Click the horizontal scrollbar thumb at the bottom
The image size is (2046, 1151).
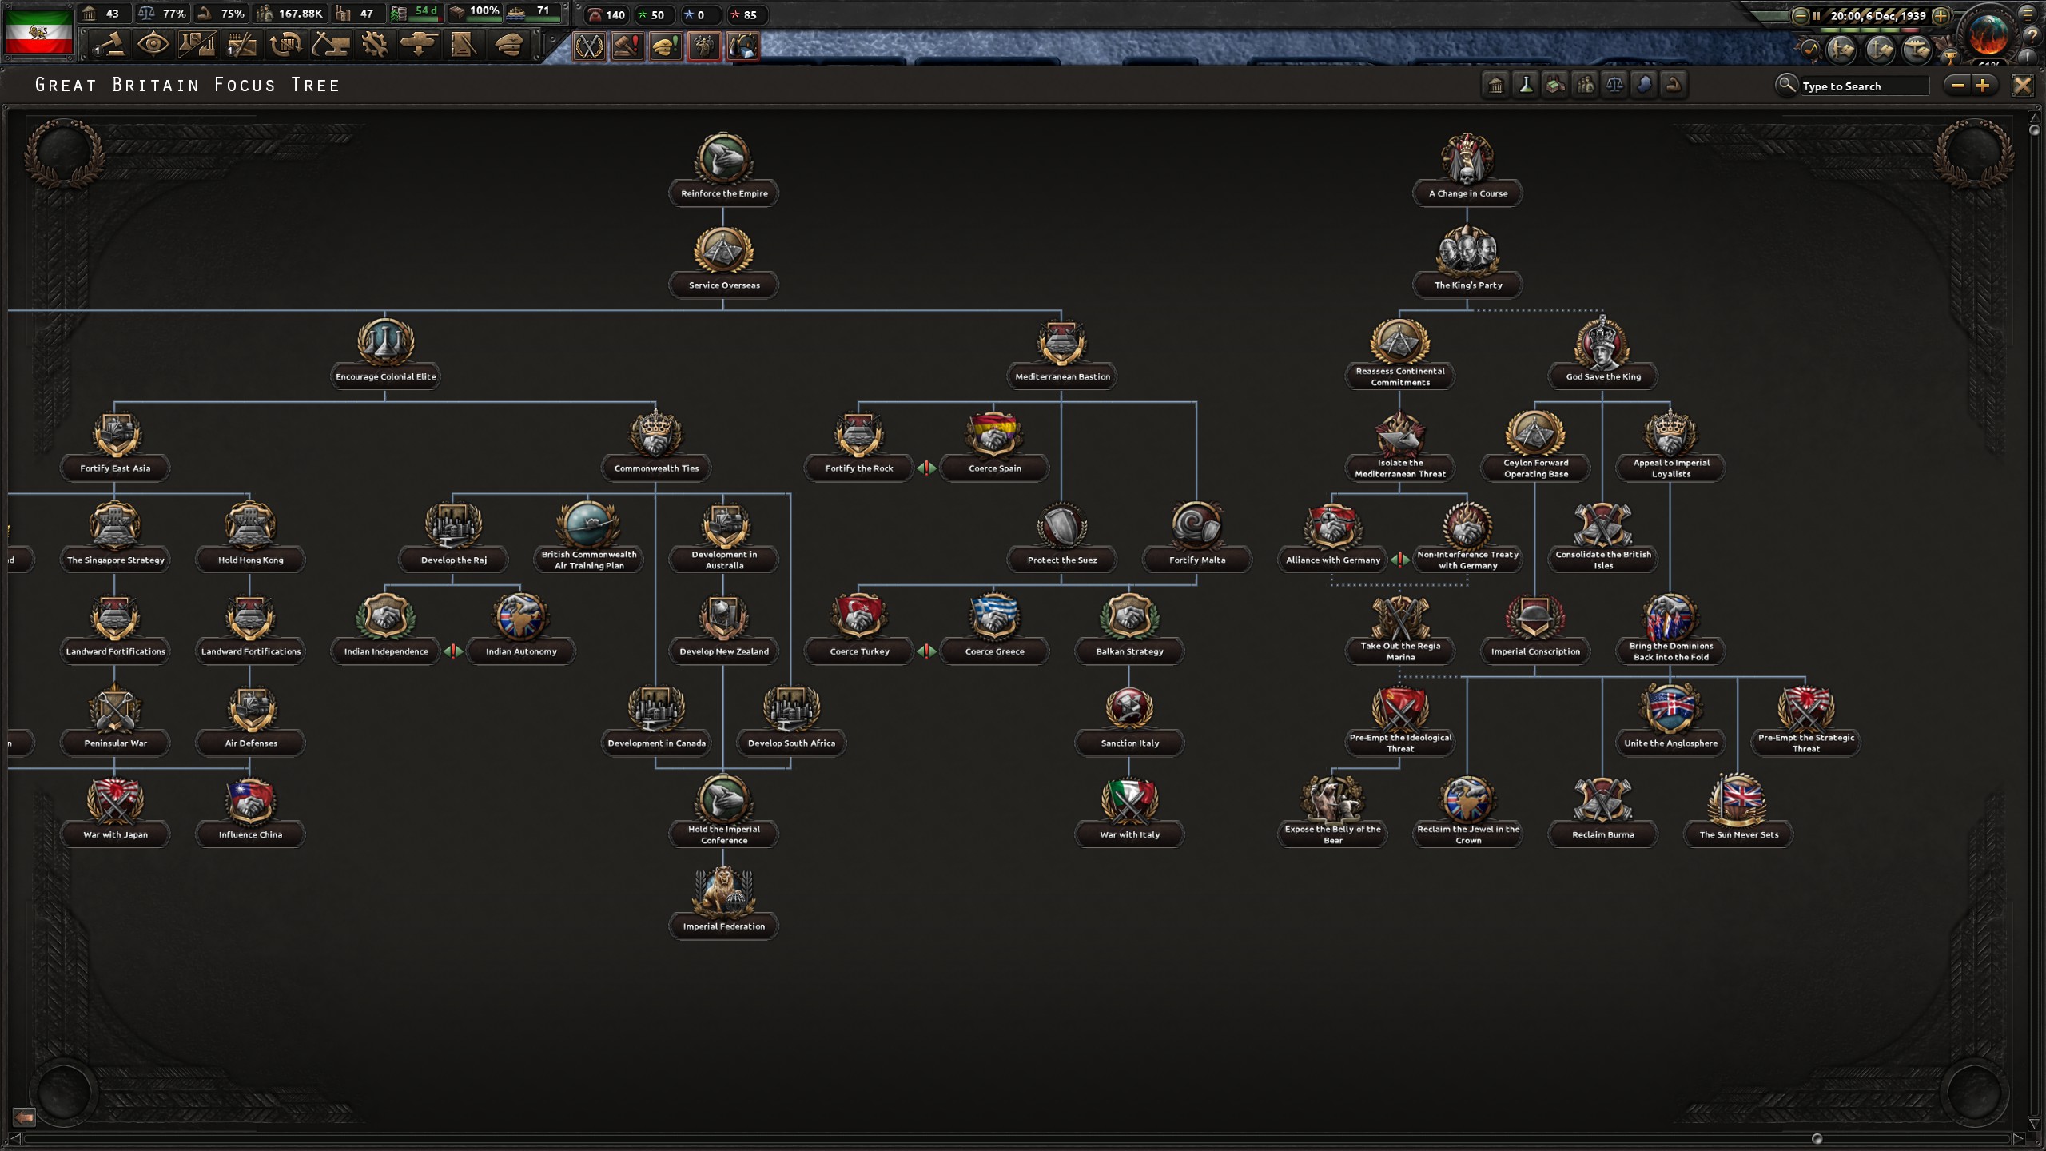tap(1817, 1138)
